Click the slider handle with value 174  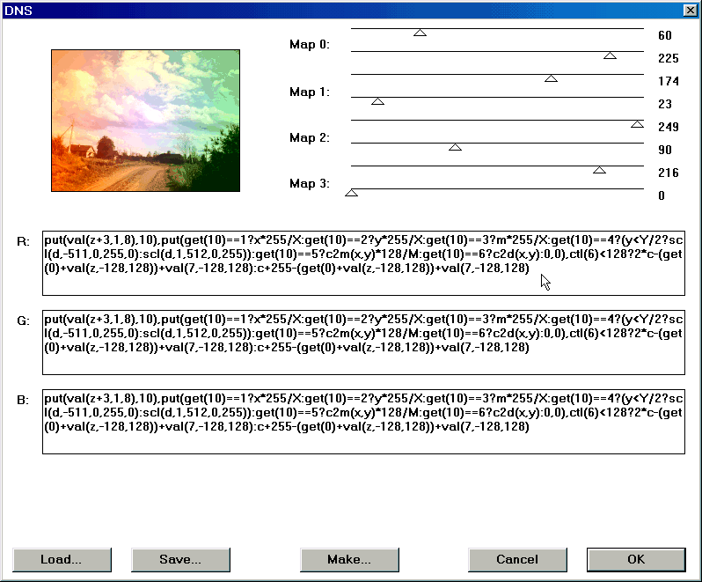(551, 78)
